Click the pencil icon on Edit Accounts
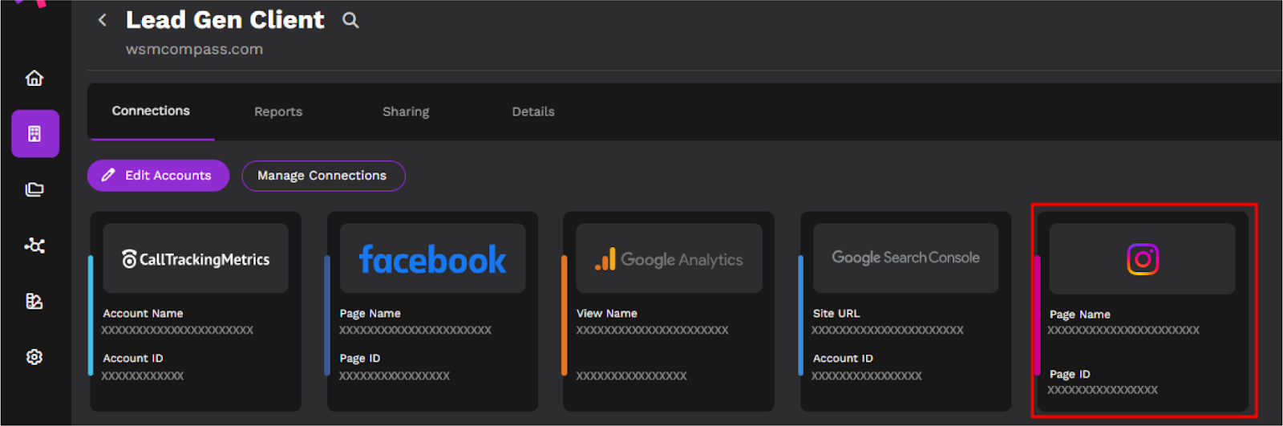 point(108,175)
